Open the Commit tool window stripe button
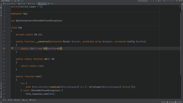Viewport: 183px width, 103px height. (x=1, y=13)
